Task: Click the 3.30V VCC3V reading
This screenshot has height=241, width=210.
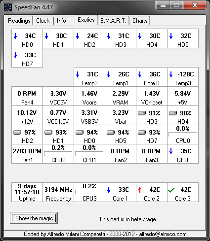Action: point(58,96)
